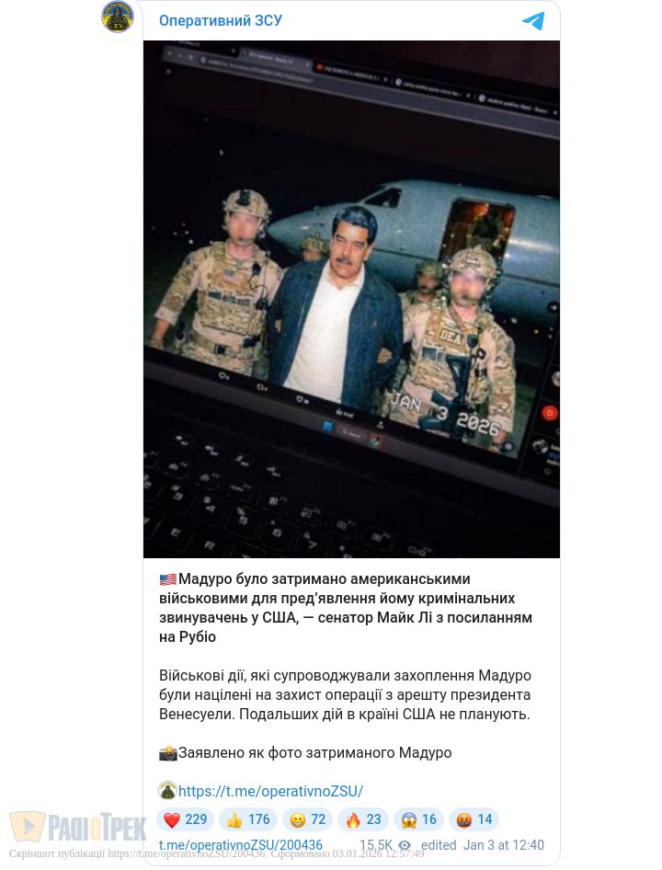Open the Оперативний ЗСУ channel avatar
Image resolution: width=662 pixels, height=870 pixels.
[118, 17]
